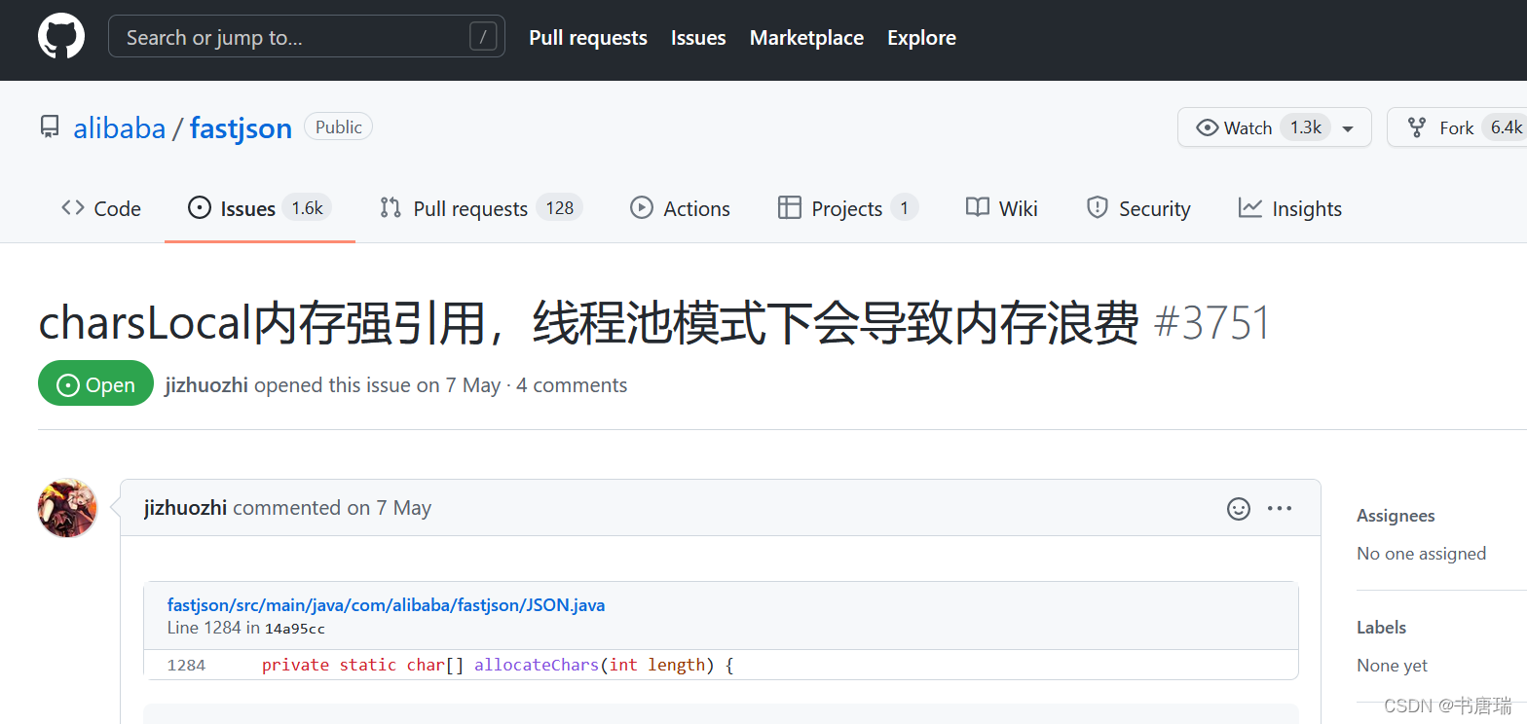Viewport: 1527px width, 724px height.
Task: Click the repository book icon beside alibaba
Action: (49, 127)
